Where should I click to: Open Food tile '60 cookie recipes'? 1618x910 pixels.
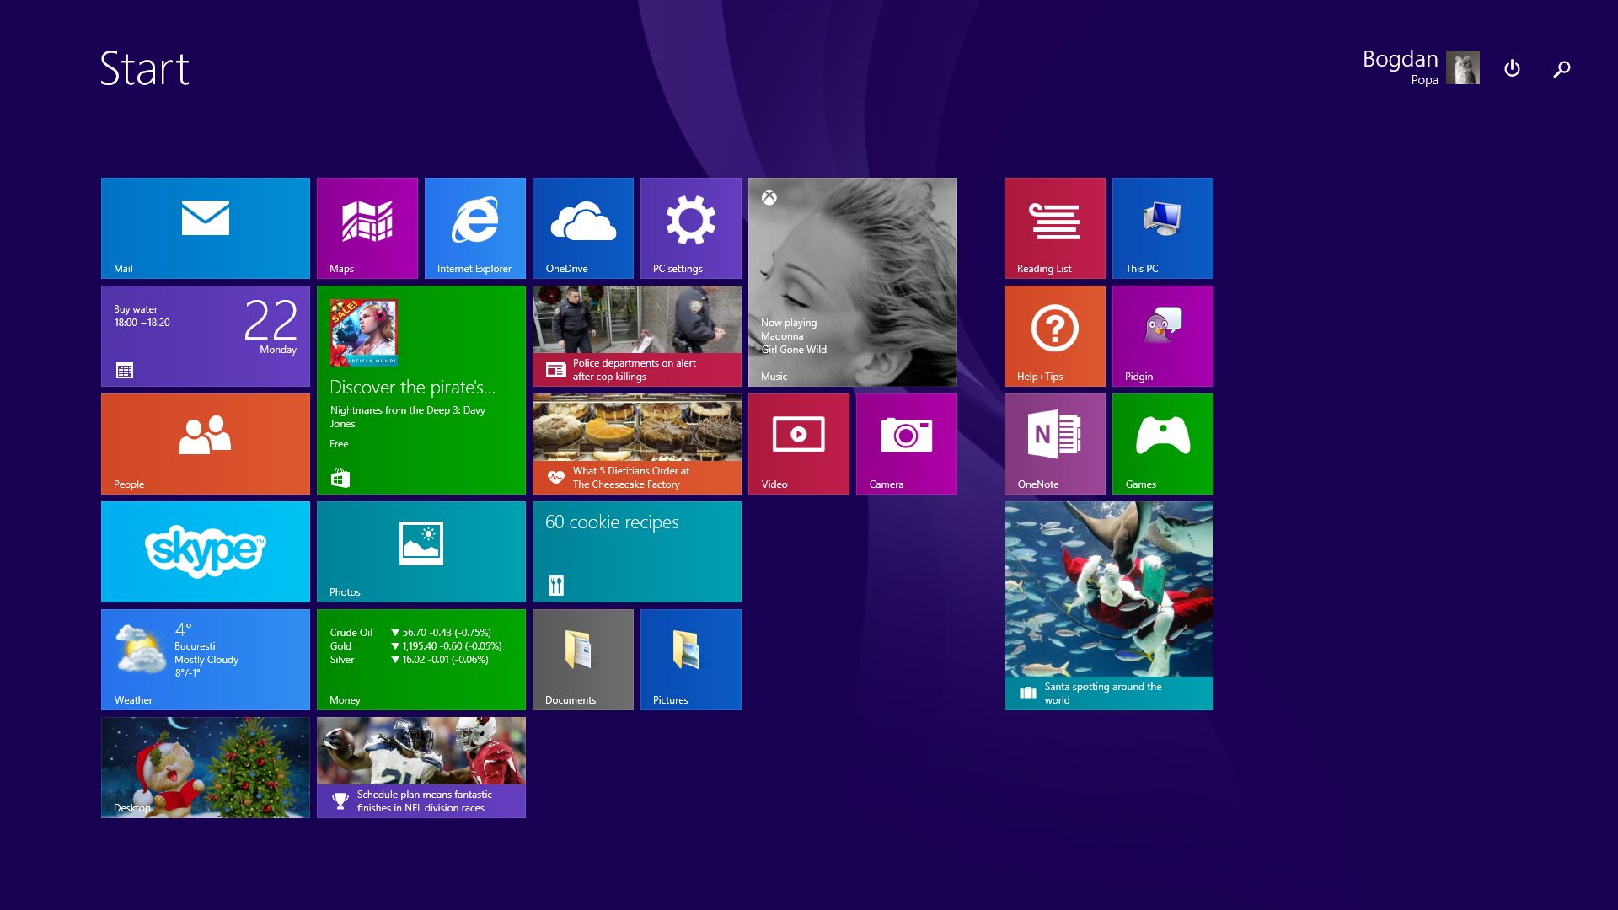click(637, 552)
